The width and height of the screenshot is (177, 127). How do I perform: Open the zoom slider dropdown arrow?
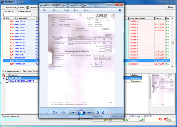point(57,113)
